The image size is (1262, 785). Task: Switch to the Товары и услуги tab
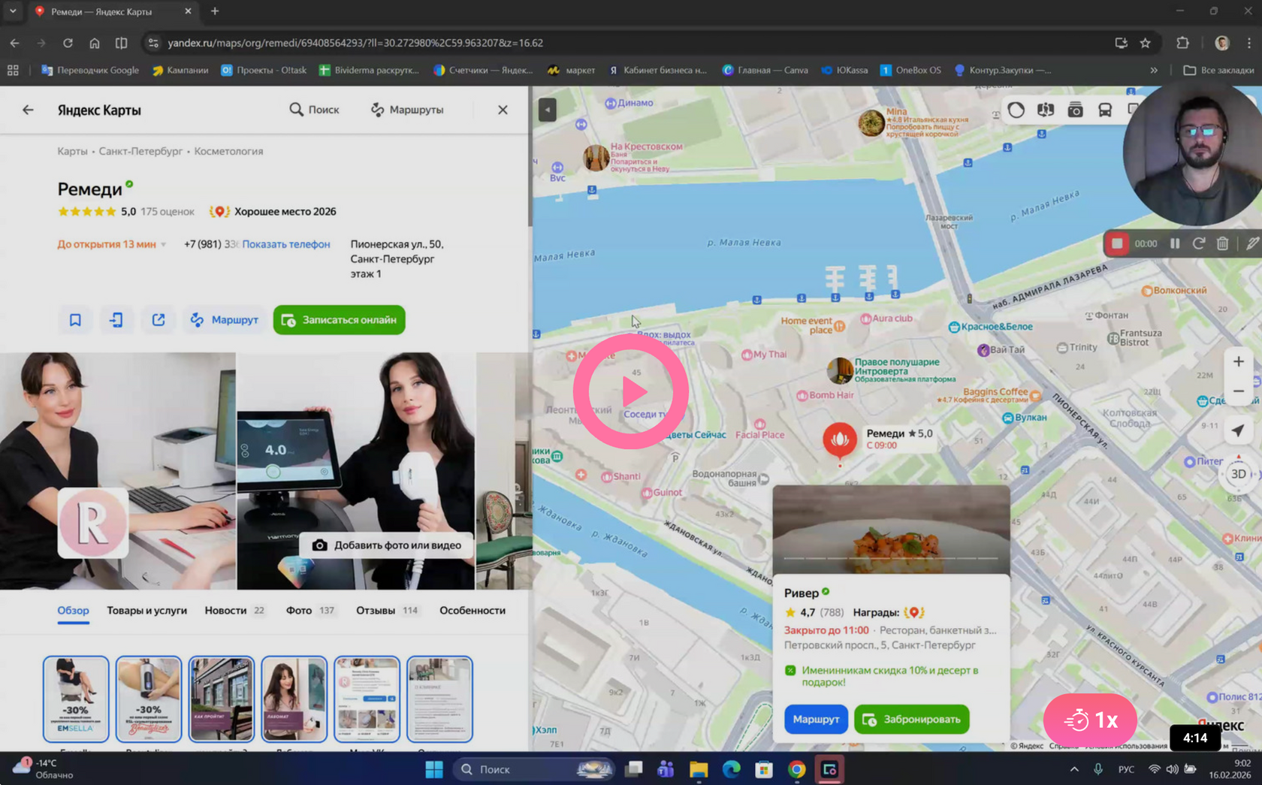(x=146, y=611)
